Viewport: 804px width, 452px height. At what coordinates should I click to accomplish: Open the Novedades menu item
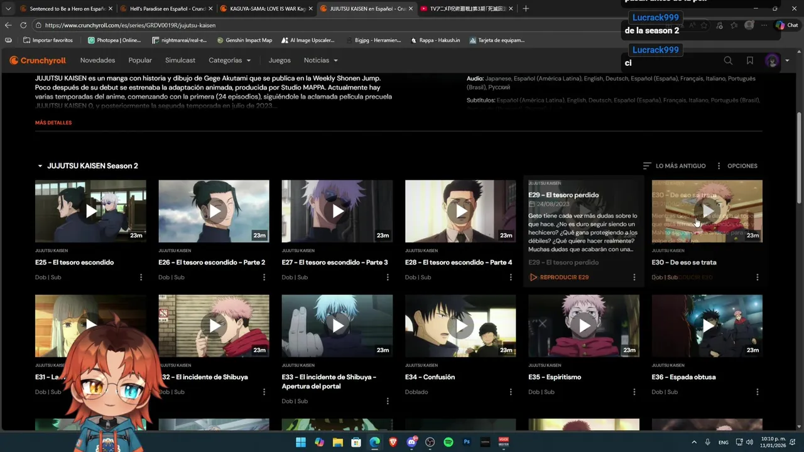[x=97, y=60]
